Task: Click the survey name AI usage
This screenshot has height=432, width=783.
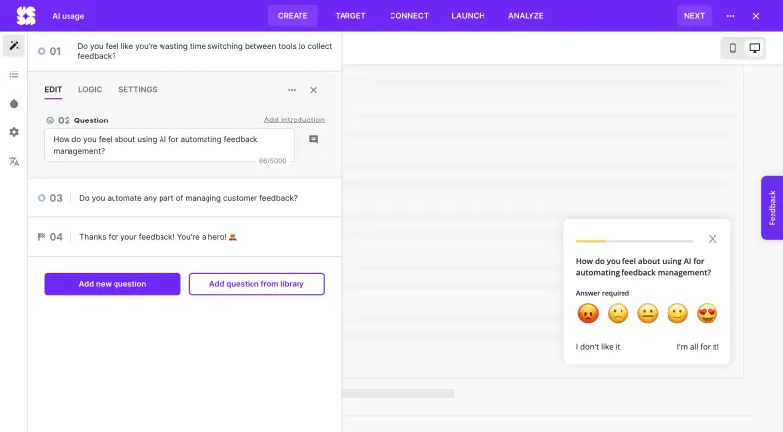Action: pyautogui.click(x=69, y=16)
